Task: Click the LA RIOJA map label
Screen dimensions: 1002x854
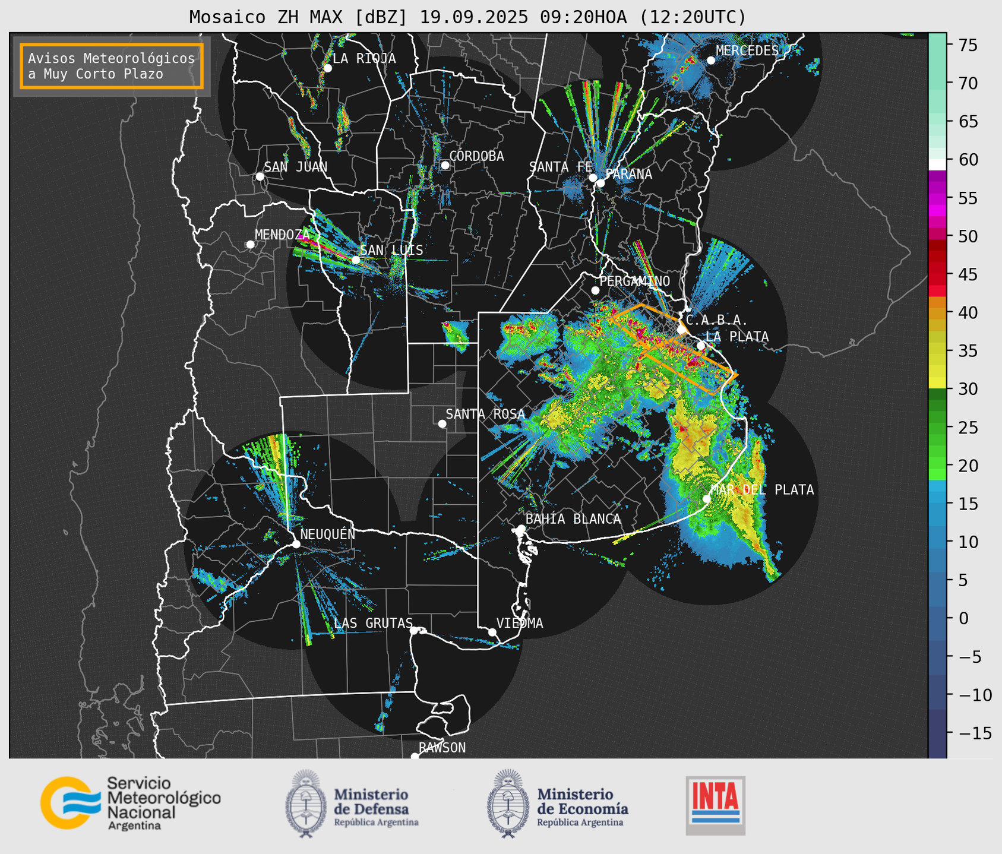Action: pyautogui.click(x=364, y=58)
